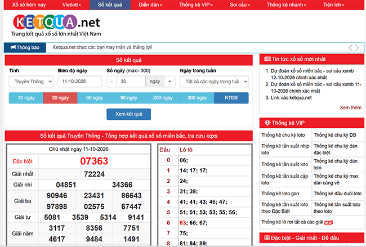The image size is (366, 247).
Task: Expand the Vietlott menu
Action: pos(72,5)
